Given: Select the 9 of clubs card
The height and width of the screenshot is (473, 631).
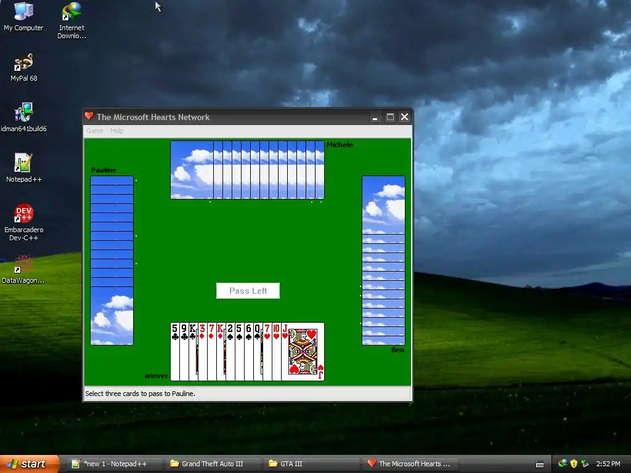Looking at the screenshot, I should (x=184, y=352).
